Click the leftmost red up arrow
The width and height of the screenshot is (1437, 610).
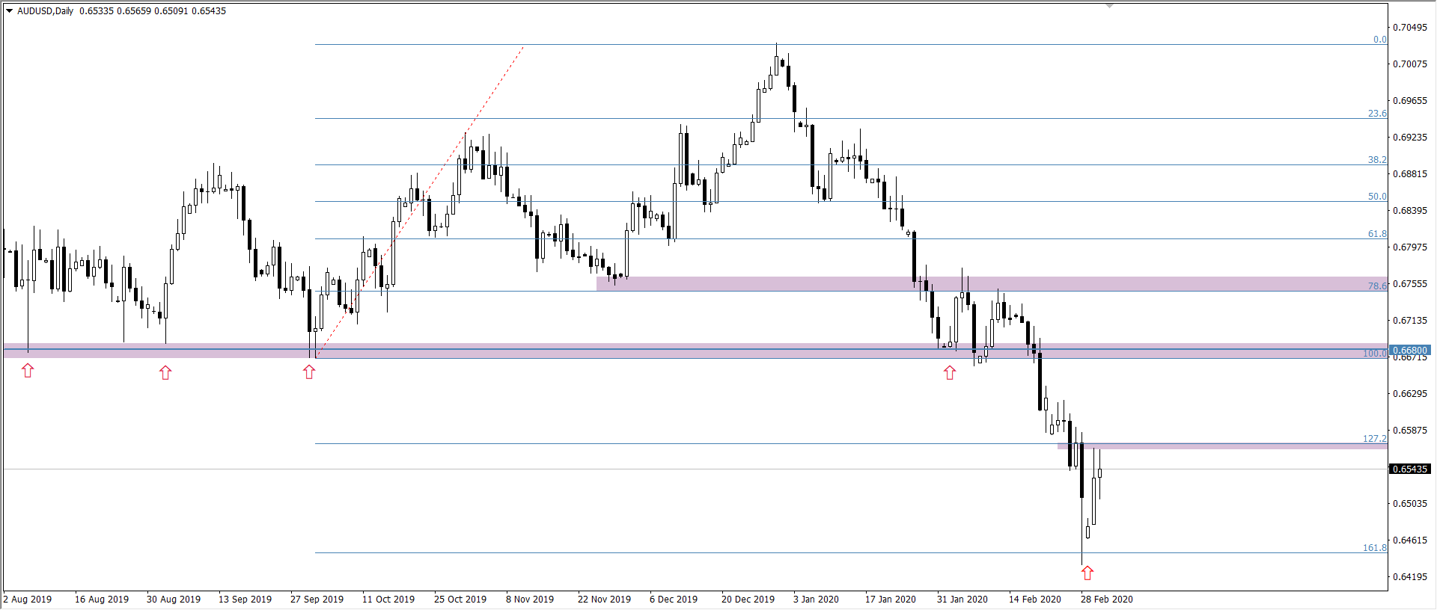28,371
